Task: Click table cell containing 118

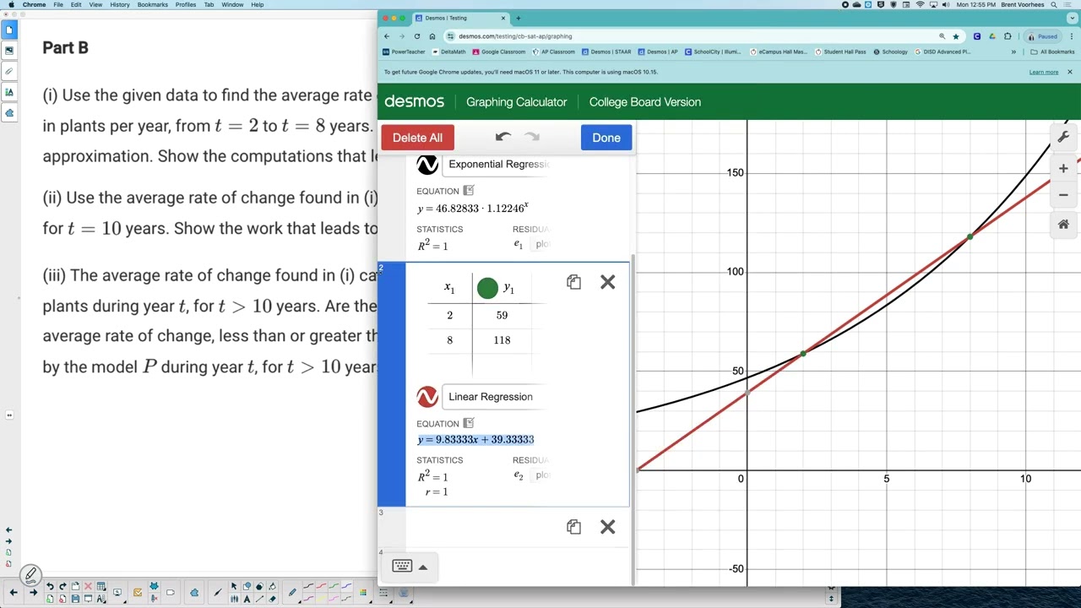Action: 502,339
